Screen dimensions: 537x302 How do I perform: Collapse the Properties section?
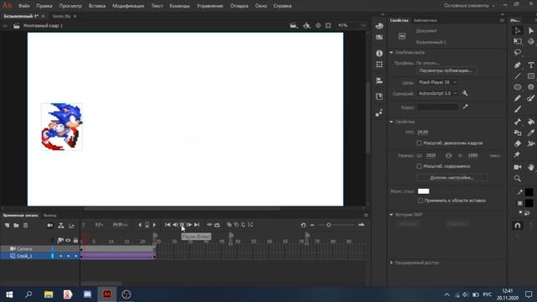click(392, 122)
